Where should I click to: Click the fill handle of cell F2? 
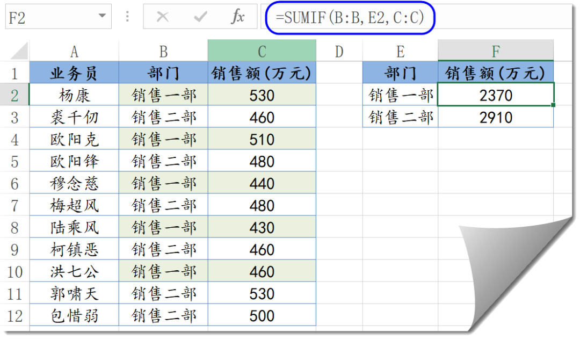(x=553, y=105)
